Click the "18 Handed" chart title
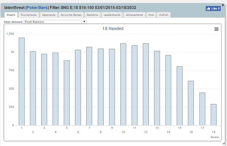The height and width of the screenshot is (146, 227). (113, 28)
